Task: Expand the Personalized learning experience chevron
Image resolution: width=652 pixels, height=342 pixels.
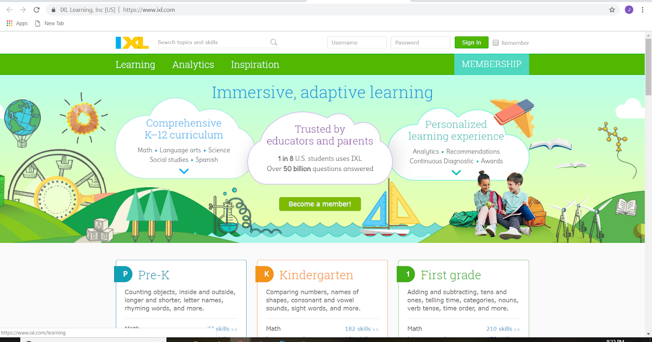Action: coord(455,172)
